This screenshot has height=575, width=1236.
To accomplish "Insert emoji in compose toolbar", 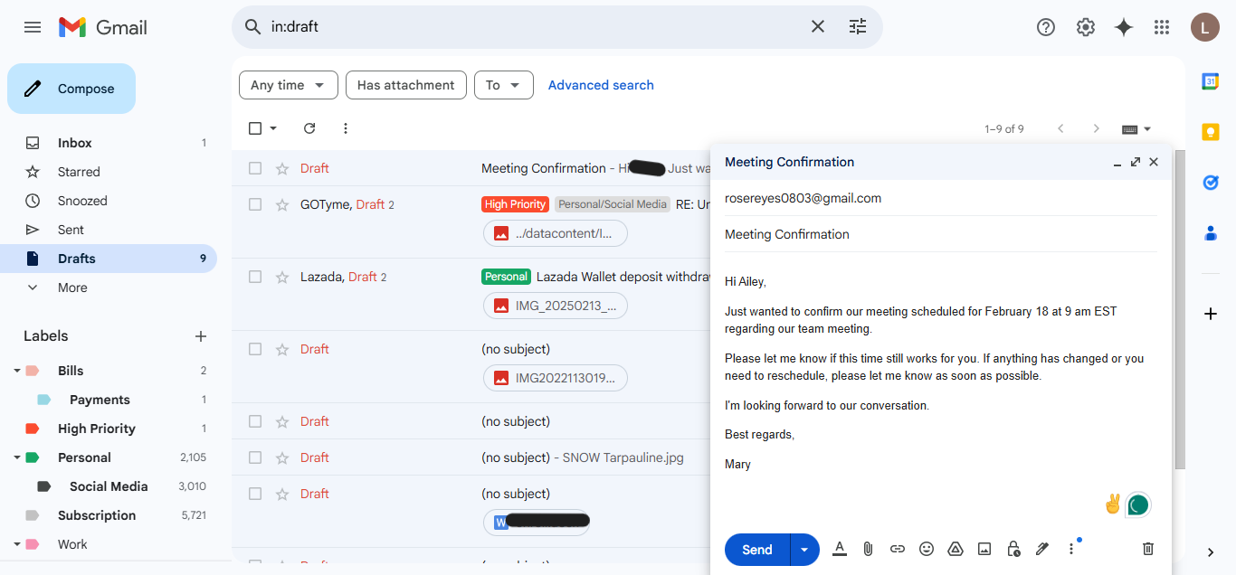I will point(927,549).
